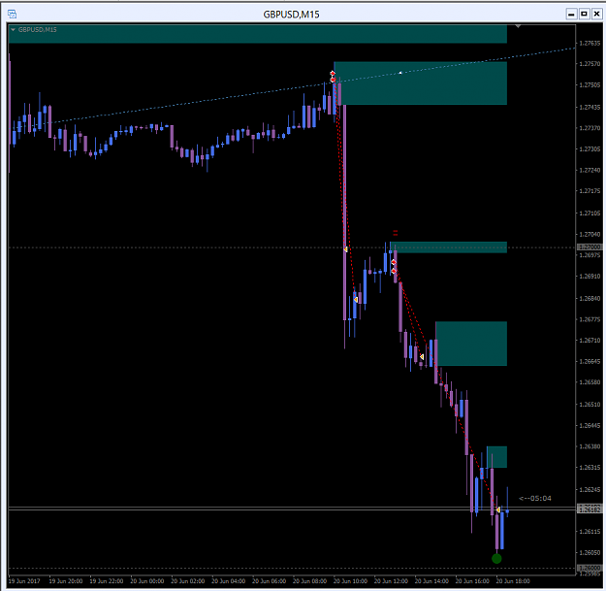Click the 1.26050 price on the axis

(x=590, y=553)
